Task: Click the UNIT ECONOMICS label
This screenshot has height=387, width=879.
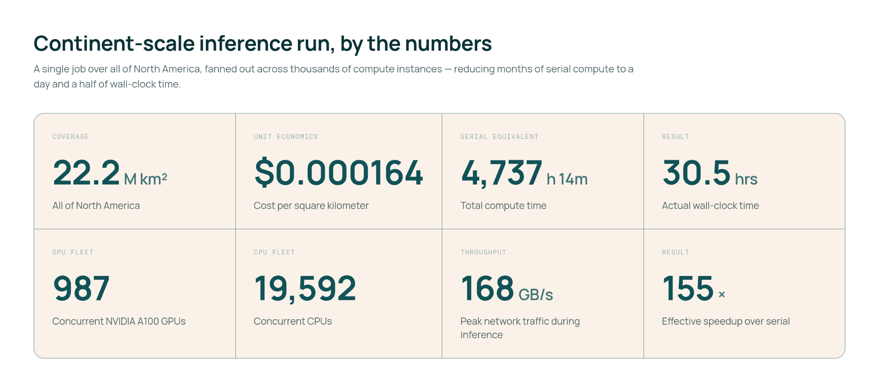Action: 286,137
